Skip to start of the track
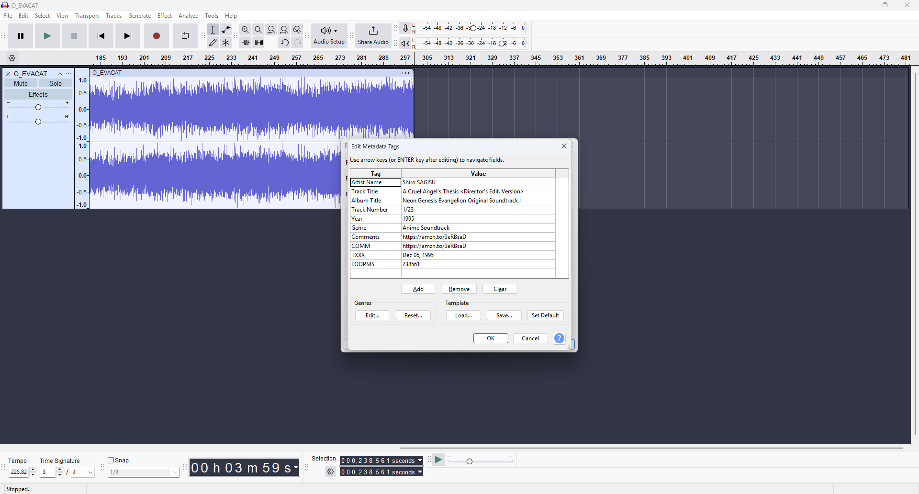919x494 pixels. 101,36
